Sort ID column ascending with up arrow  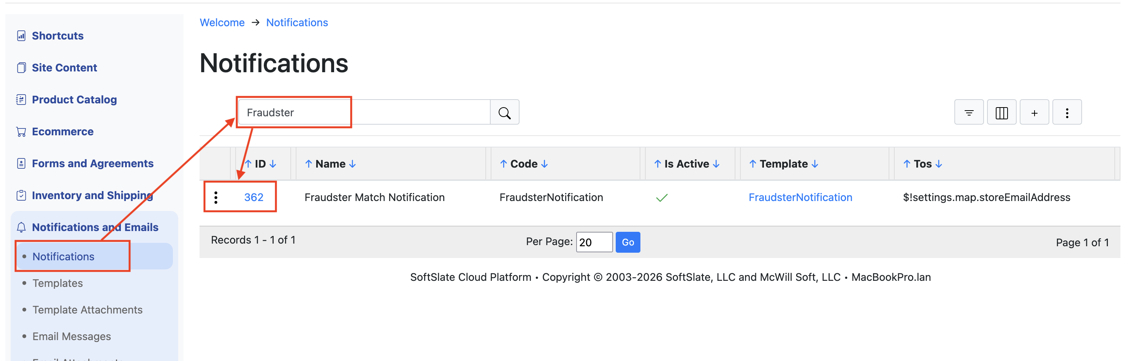248,164
